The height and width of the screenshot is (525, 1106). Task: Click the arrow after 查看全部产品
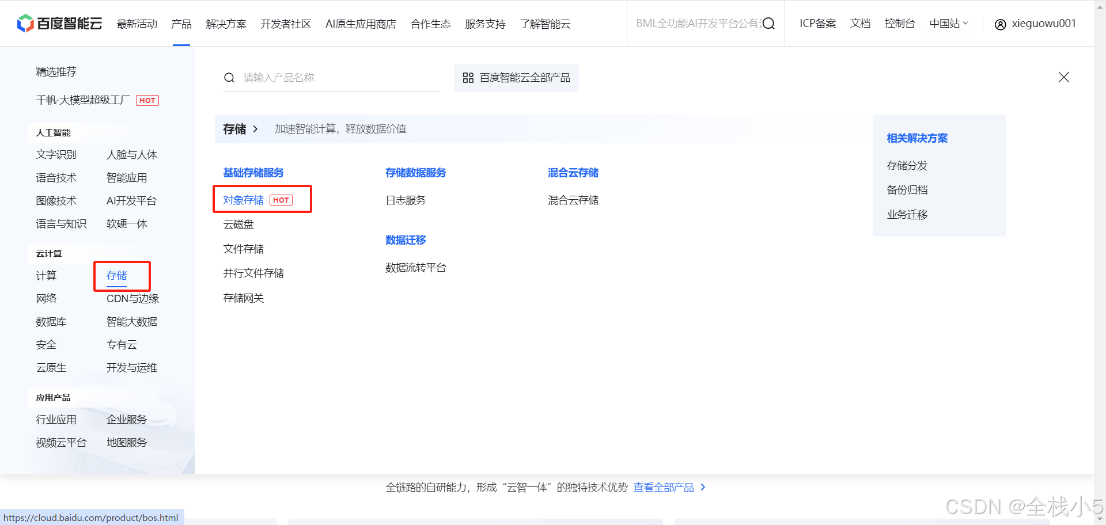click(703, 488)
